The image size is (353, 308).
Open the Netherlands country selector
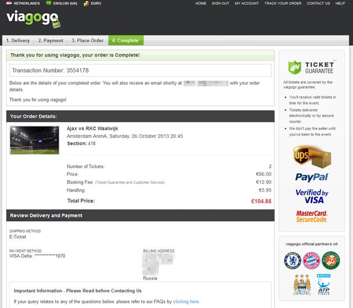point(26,3)
